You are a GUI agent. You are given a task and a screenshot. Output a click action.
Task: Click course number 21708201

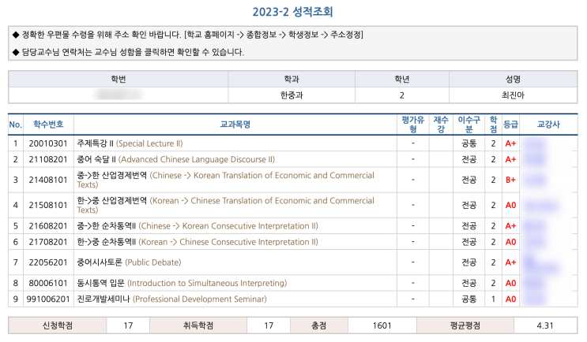[x=48, y=242]
